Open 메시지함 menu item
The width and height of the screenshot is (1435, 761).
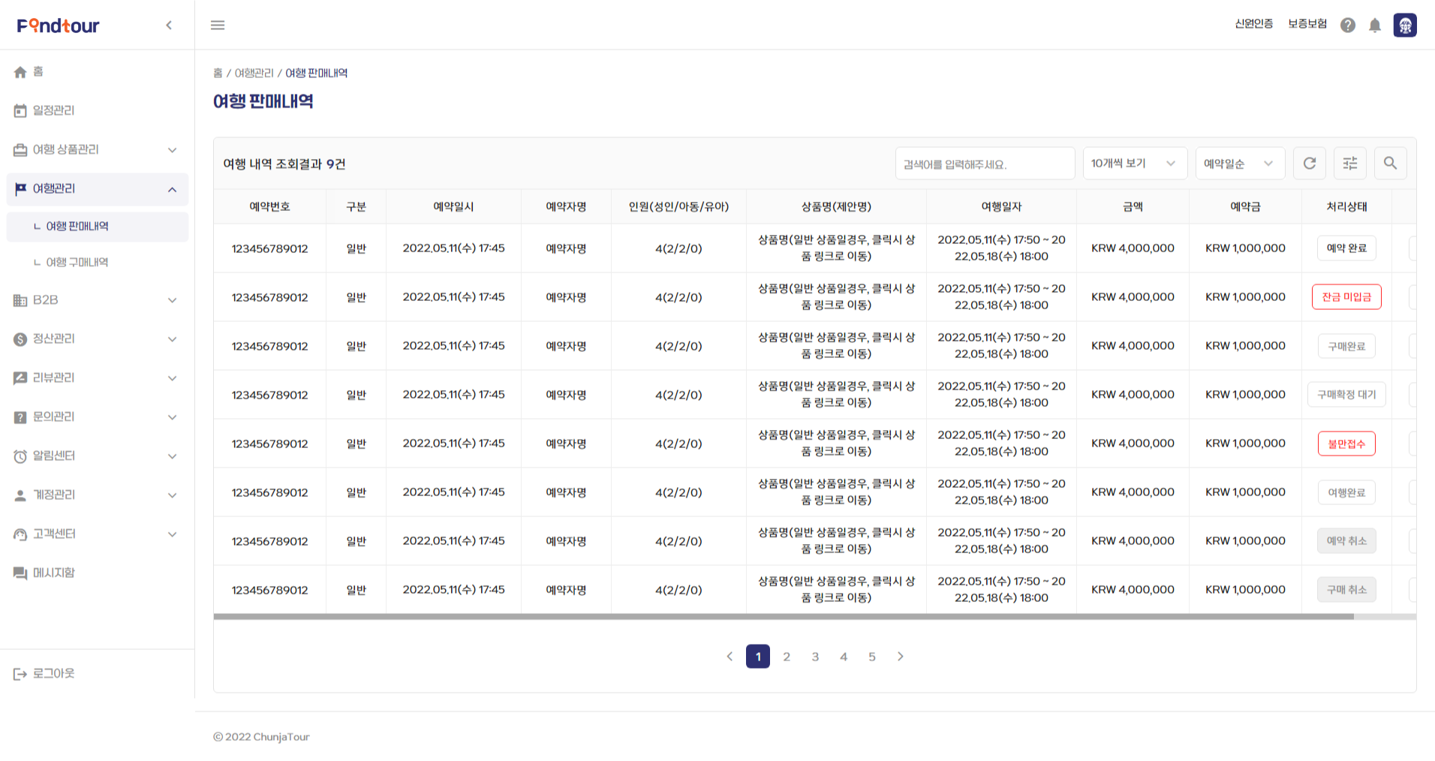[x=98, y=573]
